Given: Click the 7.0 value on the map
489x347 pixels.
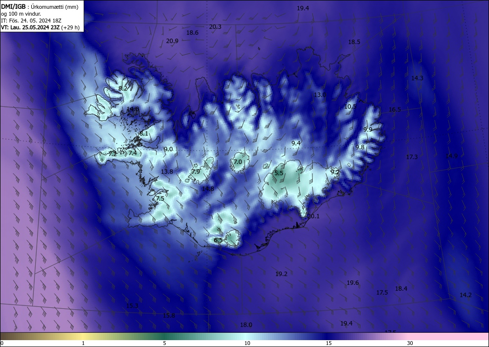Looking at the screenshot, I should point(238,162).
